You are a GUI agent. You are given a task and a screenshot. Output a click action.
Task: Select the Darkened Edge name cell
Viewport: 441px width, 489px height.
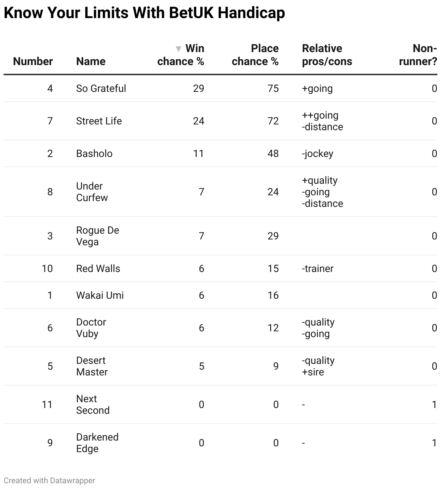coord(97,443)
